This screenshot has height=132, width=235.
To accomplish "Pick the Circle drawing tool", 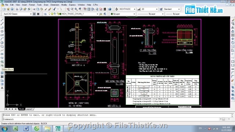I will click(2, 43).
